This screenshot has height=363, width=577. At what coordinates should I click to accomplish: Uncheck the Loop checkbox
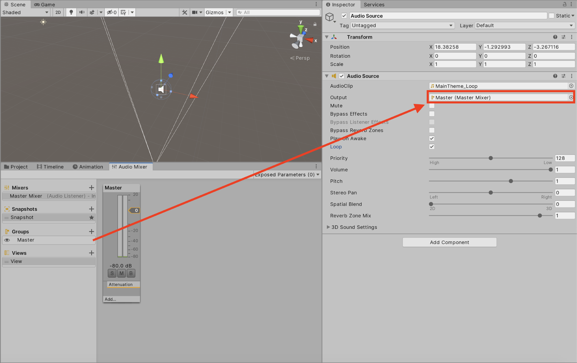click(x=432, y=147)
